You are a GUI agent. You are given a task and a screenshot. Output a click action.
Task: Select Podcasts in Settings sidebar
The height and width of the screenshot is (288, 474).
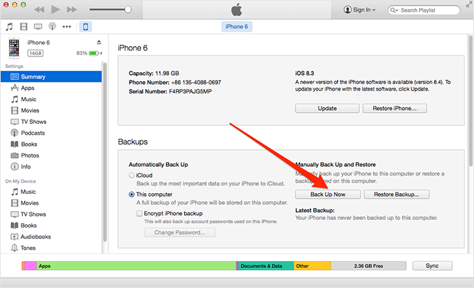pos(51,133)
